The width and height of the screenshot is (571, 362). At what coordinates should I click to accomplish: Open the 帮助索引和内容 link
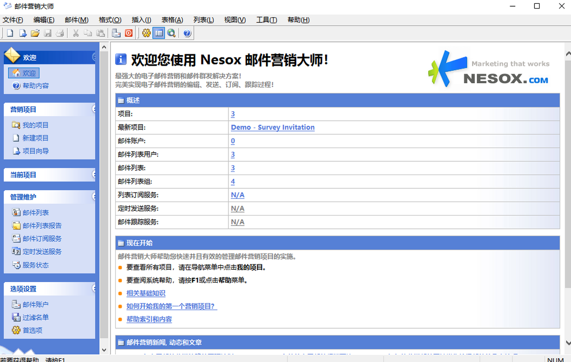pyautogui.click(x=149, y=319)
